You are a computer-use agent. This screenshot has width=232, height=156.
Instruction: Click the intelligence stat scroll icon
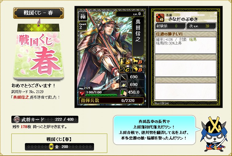(124, 93)
